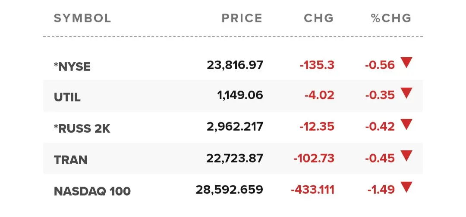Open the TRAN index quote

(x=70, y=160)
